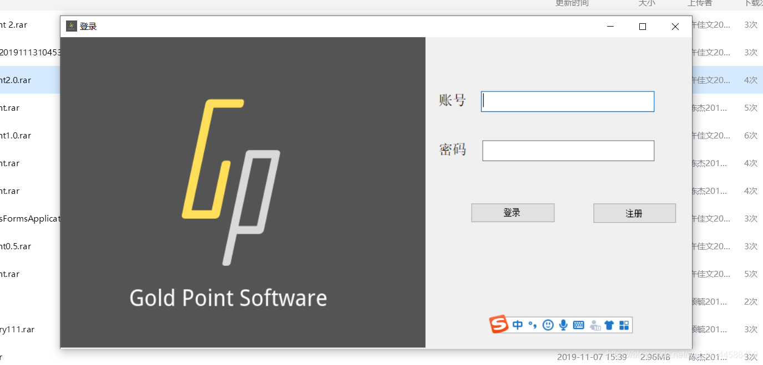Select the '2019111310453' file in background list

[x=31, y=53]
